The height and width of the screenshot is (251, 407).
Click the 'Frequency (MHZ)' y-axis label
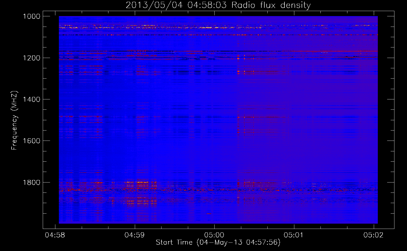pos(15,120)
